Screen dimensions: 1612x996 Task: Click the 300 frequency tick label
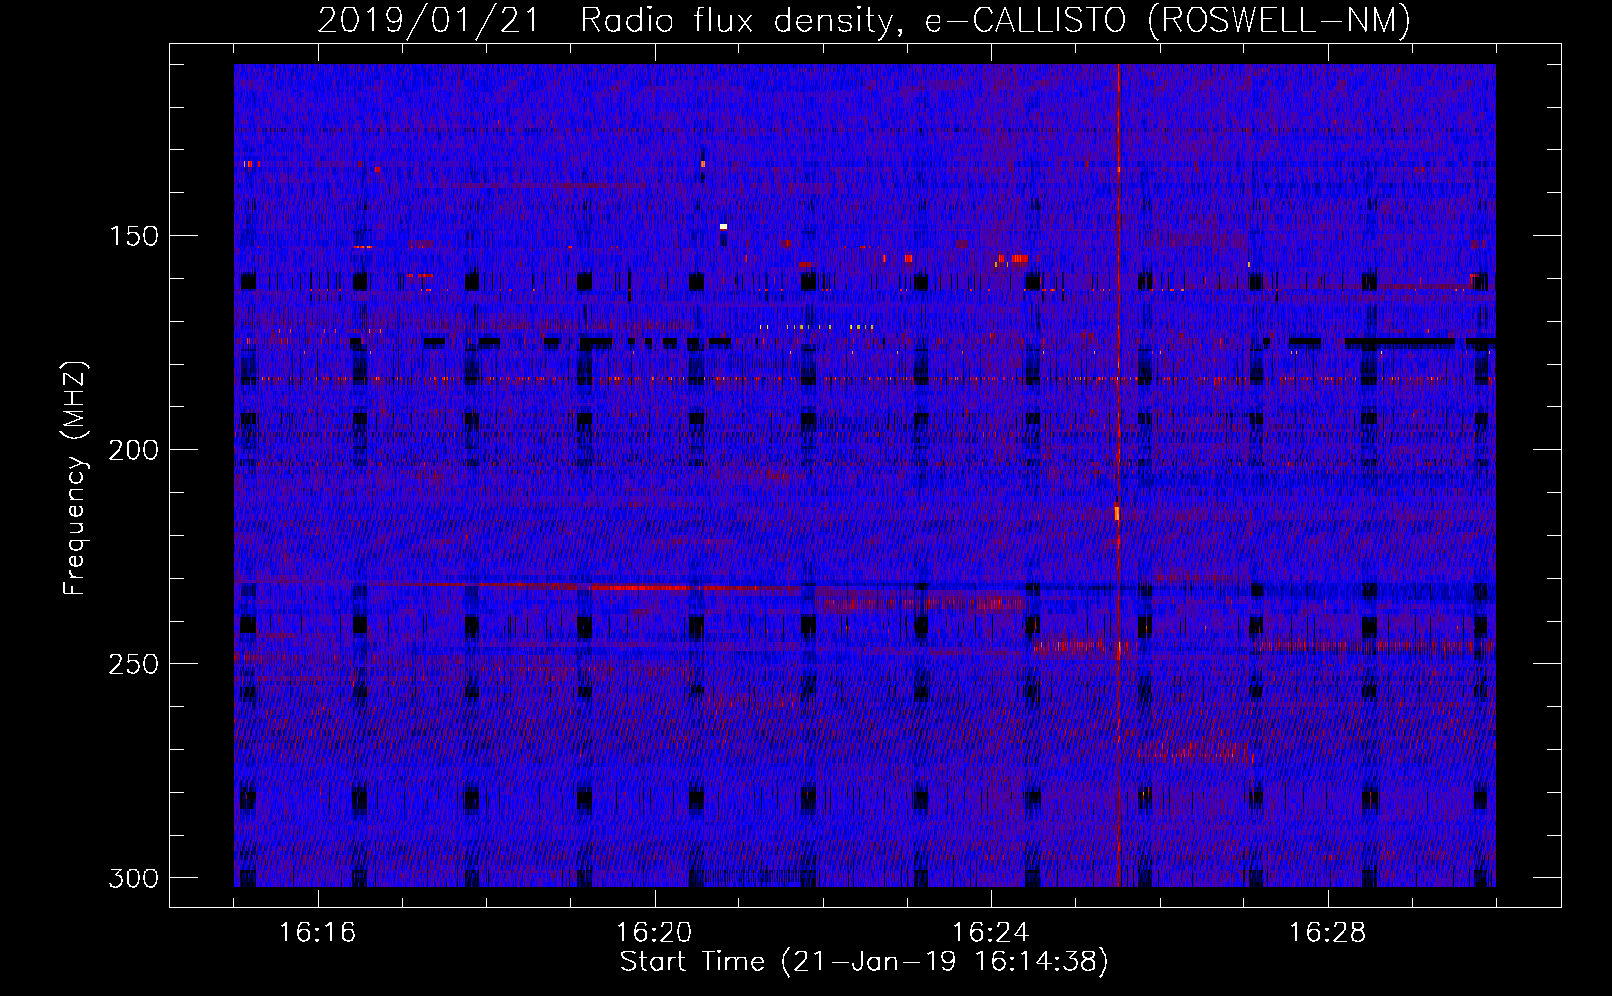[x=134, y=878]
